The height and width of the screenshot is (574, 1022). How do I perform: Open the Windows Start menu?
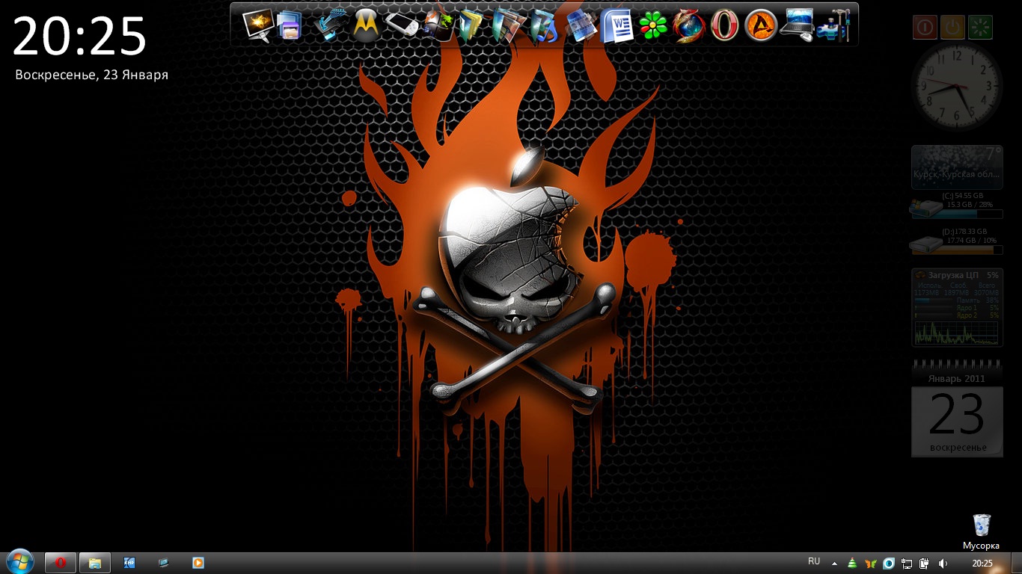click(19, 563)
